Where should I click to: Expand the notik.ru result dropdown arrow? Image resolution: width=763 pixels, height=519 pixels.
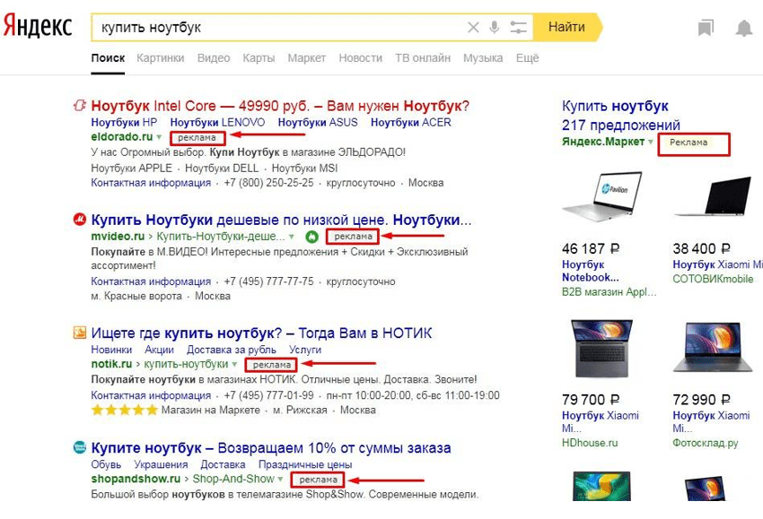[x=234, y=365]
